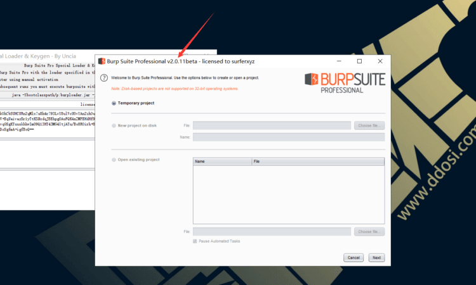Click the BurpSuite Professional logo
The height and width of the screenshot is (285, 476).
tap(345, 83)
